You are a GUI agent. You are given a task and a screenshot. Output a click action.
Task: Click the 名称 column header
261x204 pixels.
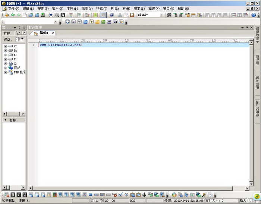pos(13,120)
